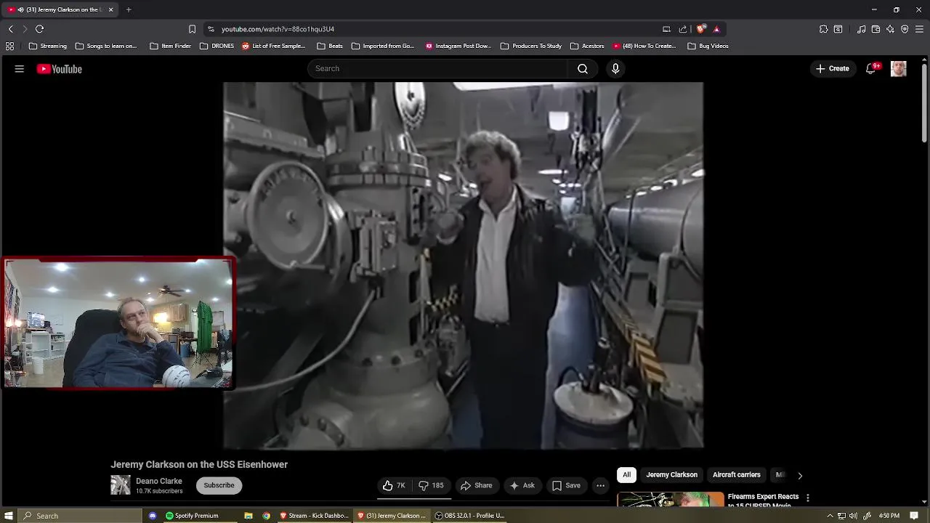Image resolution: width=930 pixels, height=523 pixels.
Task: Open the browser extensions puzzle icon
Action: tap(823, 29)
